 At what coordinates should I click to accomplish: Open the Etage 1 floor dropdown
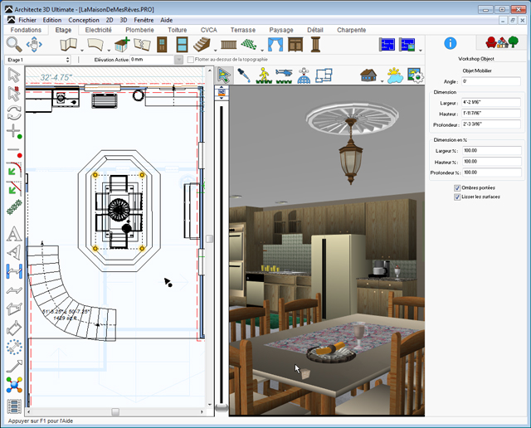67,60
